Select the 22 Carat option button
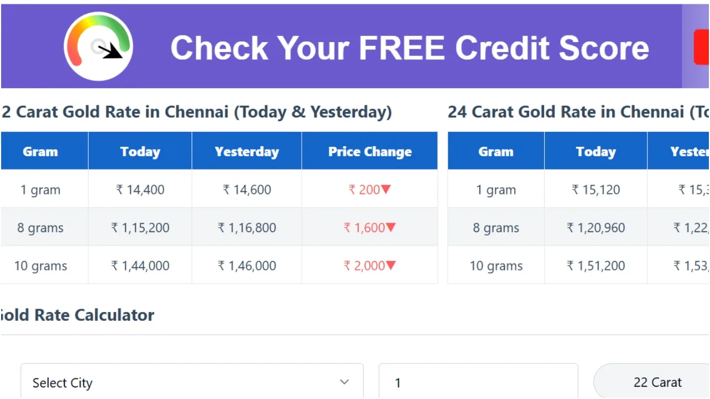The image size is (710, 399). [657, 382]
